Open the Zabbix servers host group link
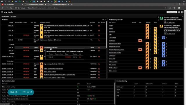186x105 pixels. (112, 71)
